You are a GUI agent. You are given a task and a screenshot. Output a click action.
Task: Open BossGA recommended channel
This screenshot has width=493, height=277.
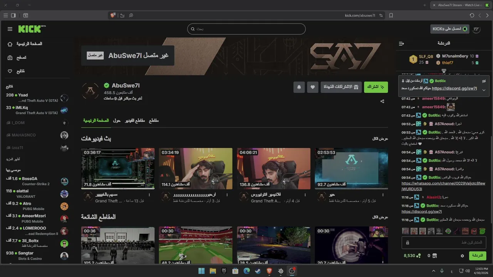point(37,181)
